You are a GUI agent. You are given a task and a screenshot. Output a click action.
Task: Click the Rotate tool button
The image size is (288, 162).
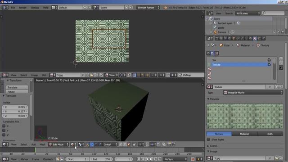[17, 91]
